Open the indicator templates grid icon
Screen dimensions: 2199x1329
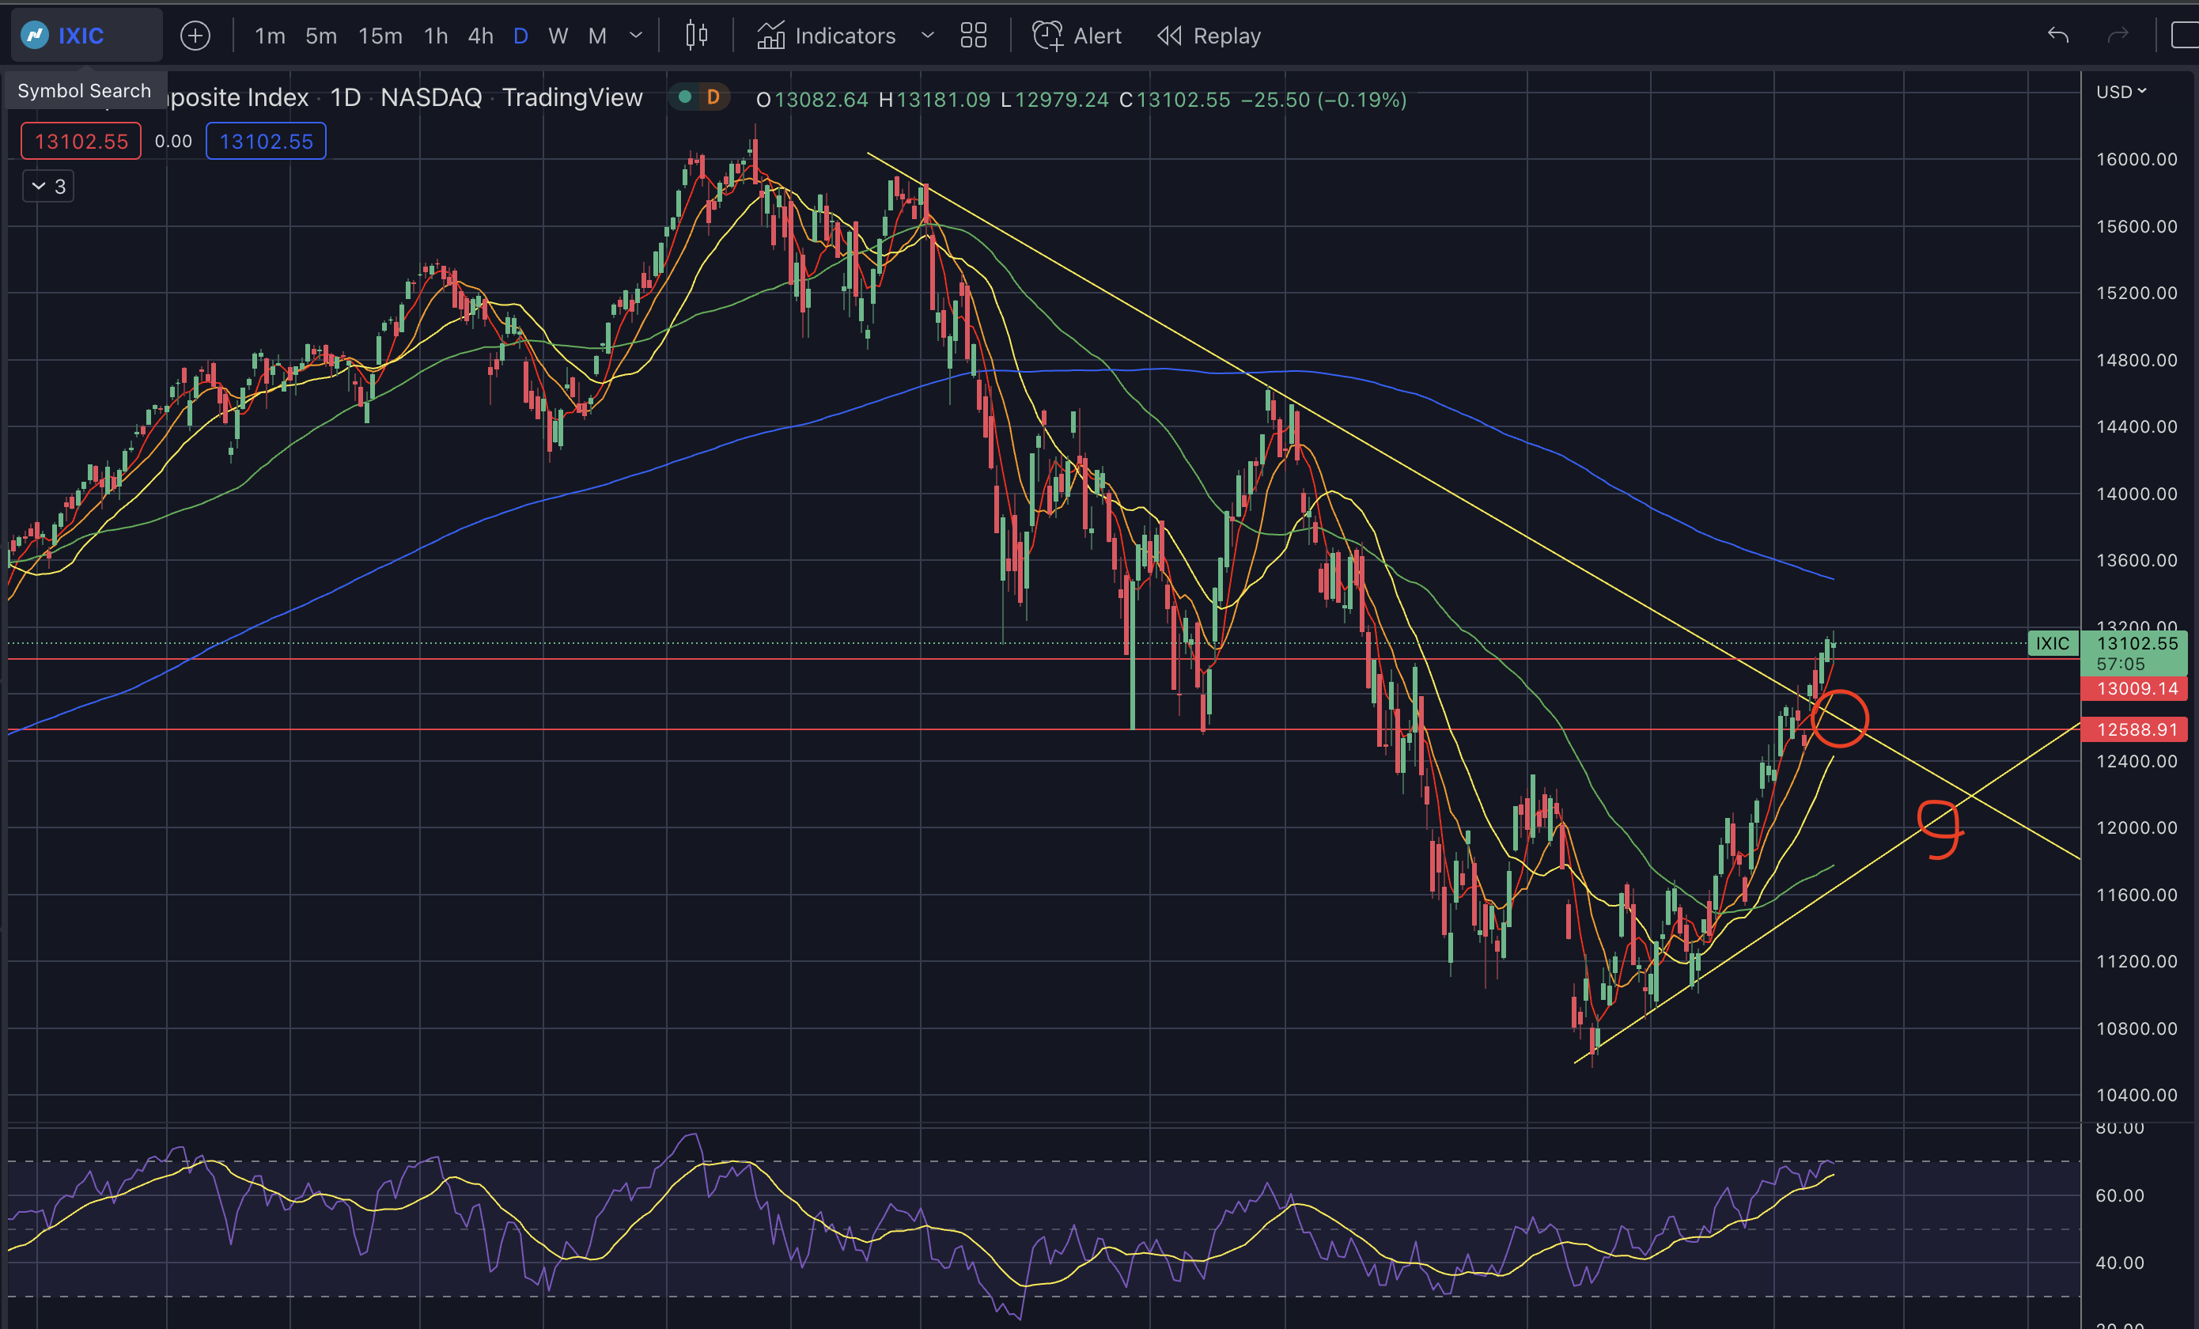[x=973, y=36]
